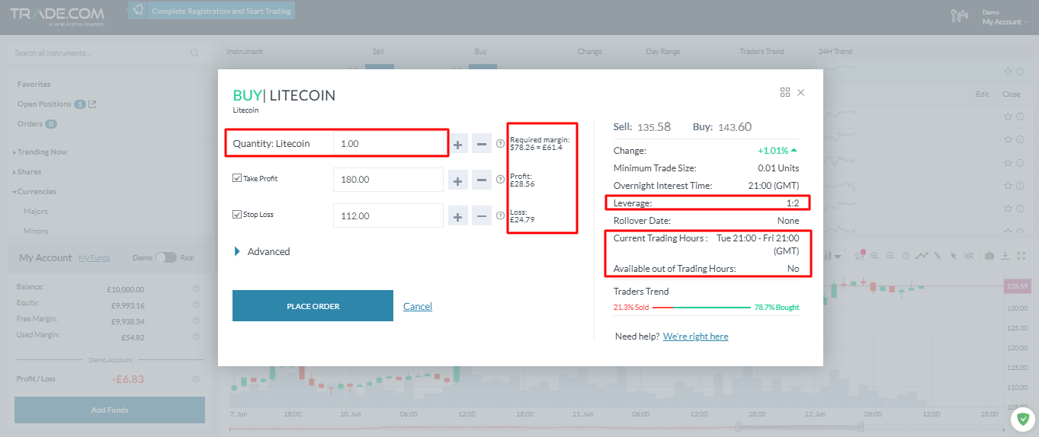1039x437 pixels.
Task: Click the Edit button in instrument list
Action: (983, 94)
